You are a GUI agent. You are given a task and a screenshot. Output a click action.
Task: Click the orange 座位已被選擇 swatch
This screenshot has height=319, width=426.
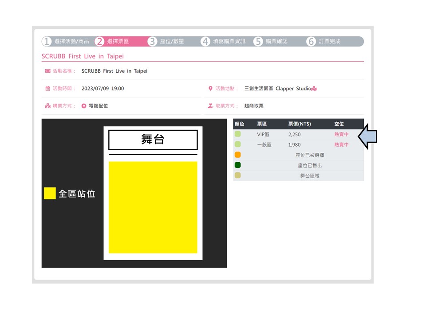[237, 155]
